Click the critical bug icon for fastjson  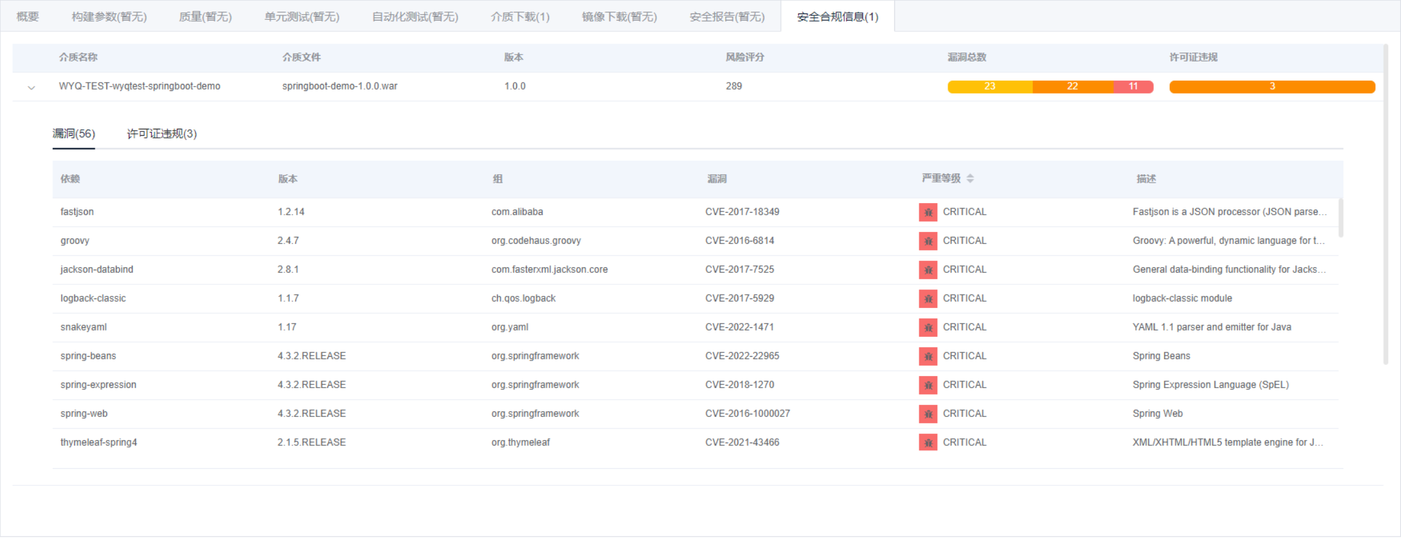point(928,212)
